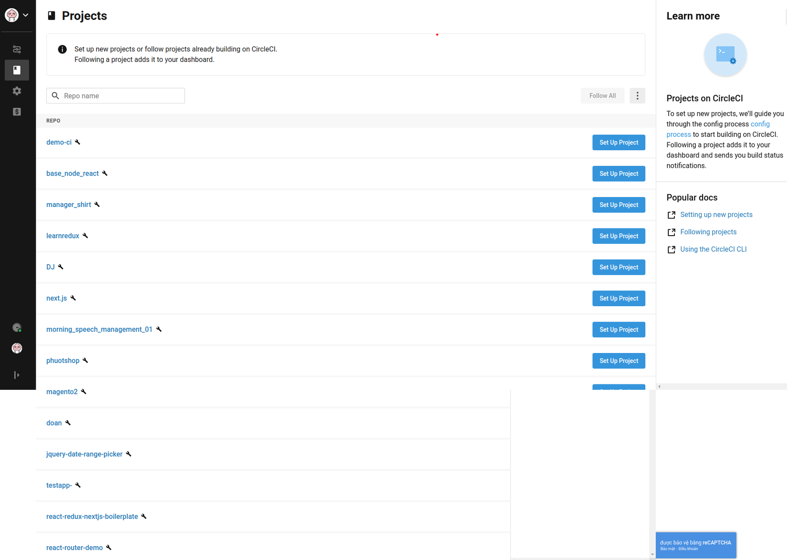787x560 pixels.
Task: Click the wrench icon beside learnredux
Action: pos(85,236)
